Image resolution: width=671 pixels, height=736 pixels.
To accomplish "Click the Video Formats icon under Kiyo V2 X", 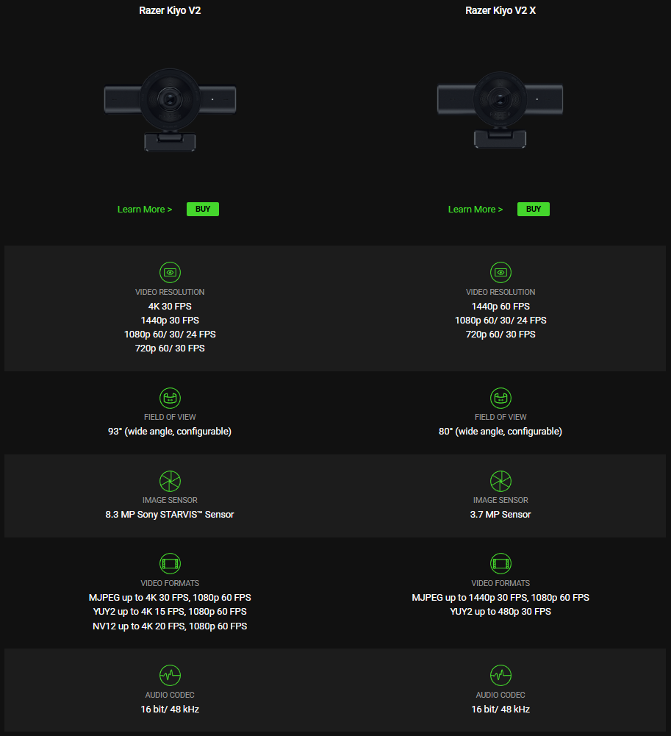I will coord(500,563).
